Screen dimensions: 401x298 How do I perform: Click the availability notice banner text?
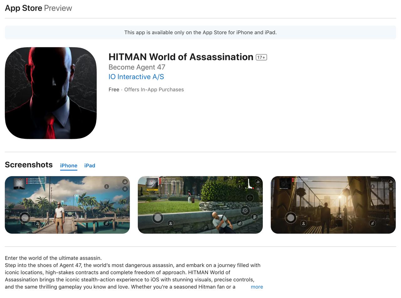tap(200, 33)
